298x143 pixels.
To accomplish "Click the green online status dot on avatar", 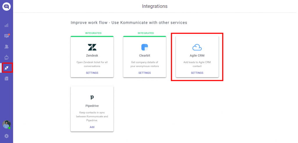I will (x=9, y=128).
